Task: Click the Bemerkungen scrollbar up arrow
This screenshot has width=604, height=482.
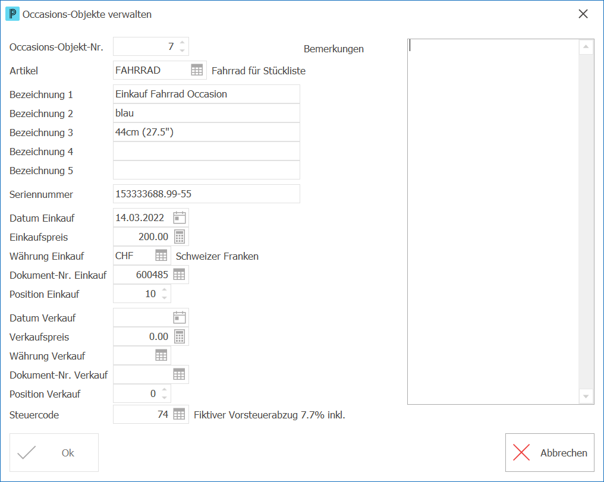Action: 586,47
